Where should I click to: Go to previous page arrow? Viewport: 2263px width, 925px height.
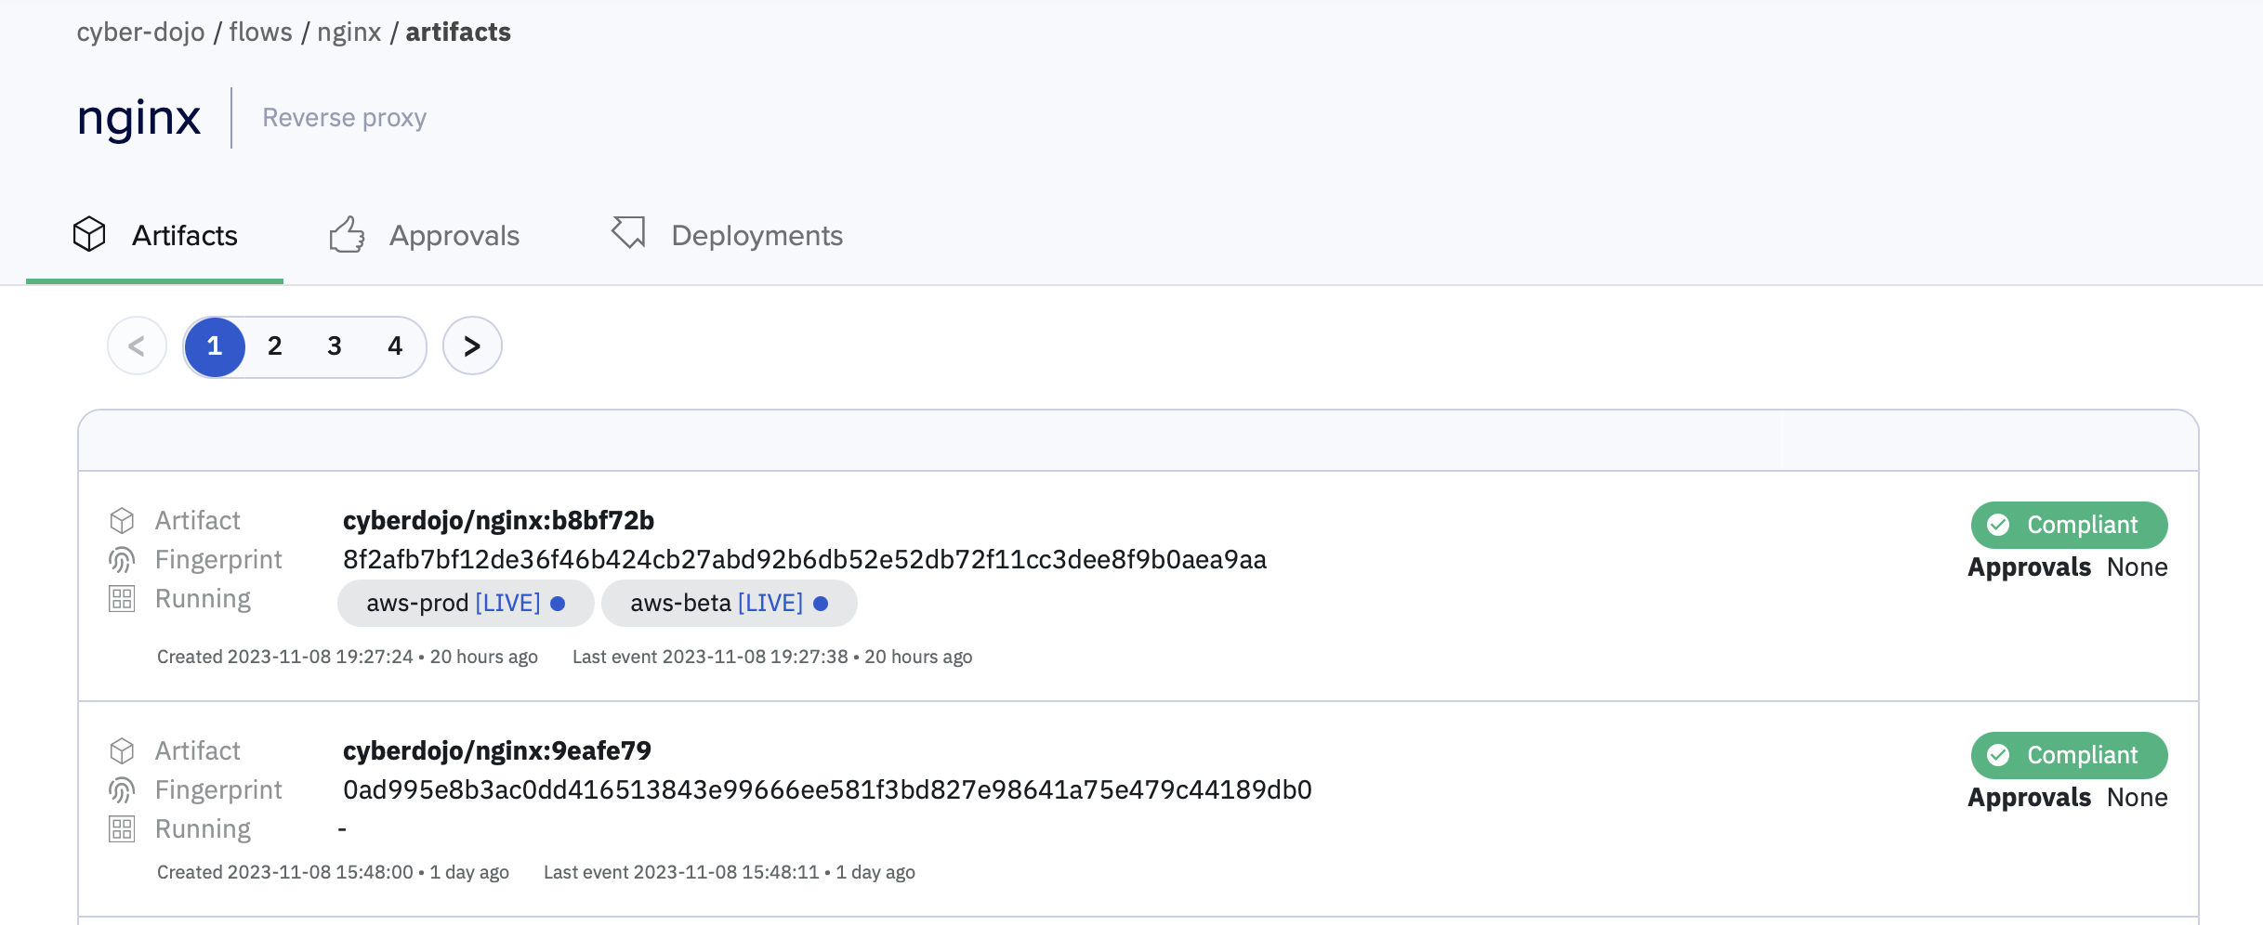(137, 346)
